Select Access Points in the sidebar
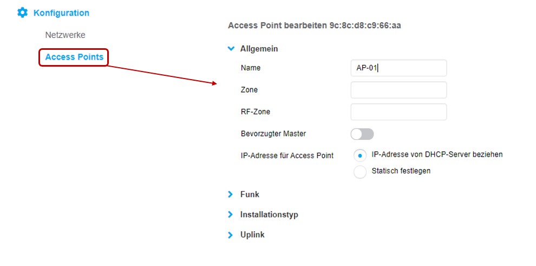The image size is (536, 266). pos(74,57)
